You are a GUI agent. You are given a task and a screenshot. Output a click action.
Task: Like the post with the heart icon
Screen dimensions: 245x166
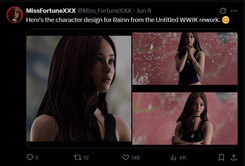tap(125, 157)
